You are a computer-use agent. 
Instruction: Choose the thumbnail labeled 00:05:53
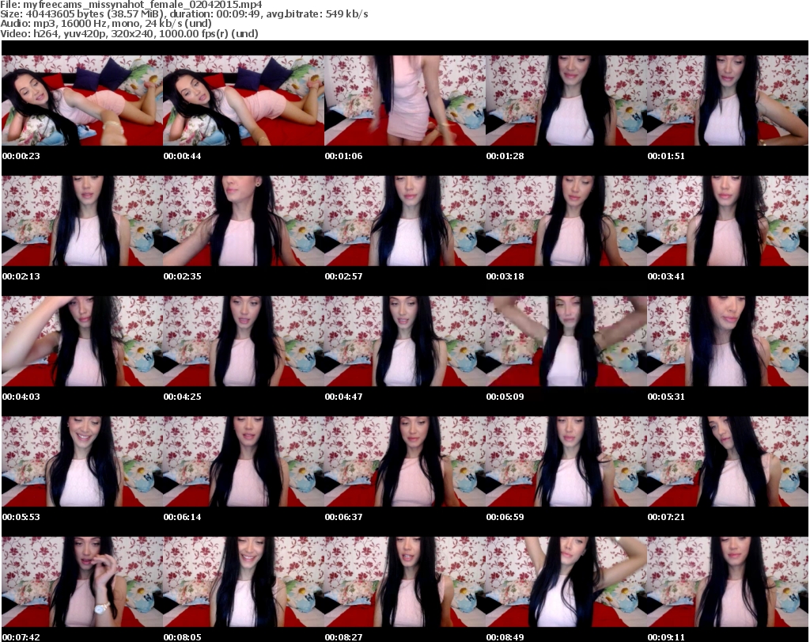82,462
